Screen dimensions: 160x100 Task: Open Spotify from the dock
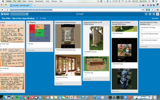(x=17, y=97)
